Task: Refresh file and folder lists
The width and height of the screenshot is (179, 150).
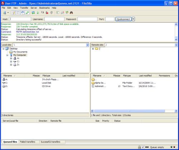Action: click(33, 13)
